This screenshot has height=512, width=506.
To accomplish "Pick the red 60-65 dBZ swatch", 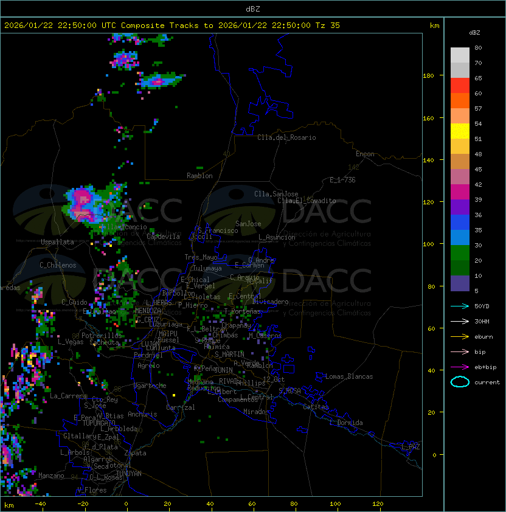I will pyautogui.click(x=460, y=86).
